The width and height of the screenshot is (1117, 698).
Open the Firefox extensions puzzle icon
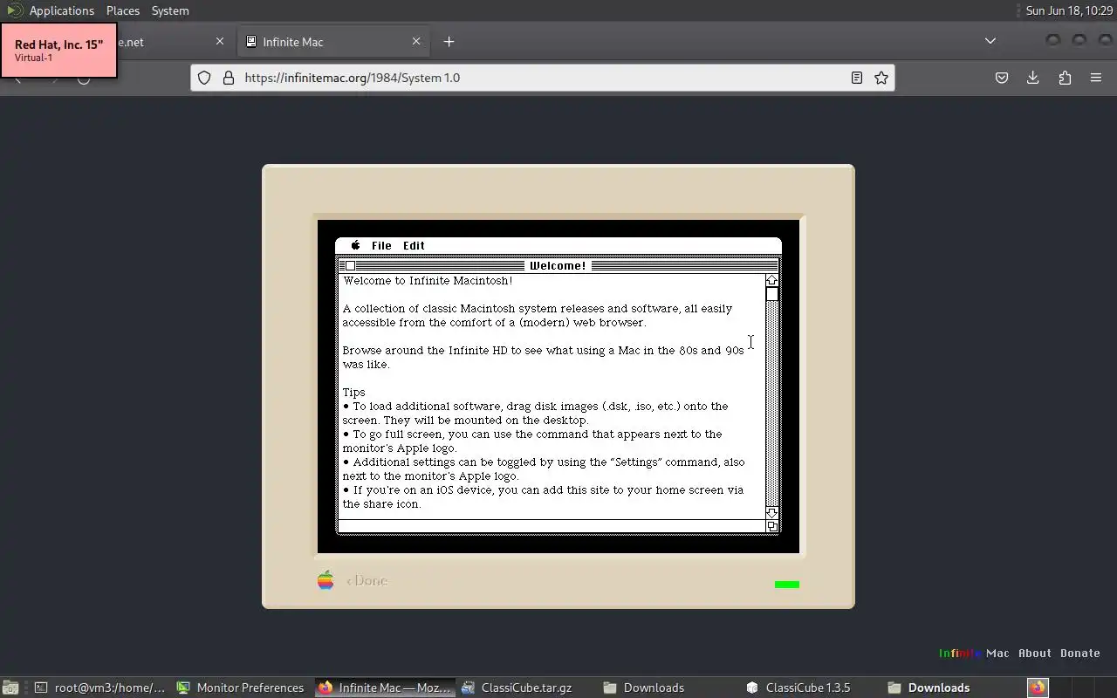pos(1065,78)
